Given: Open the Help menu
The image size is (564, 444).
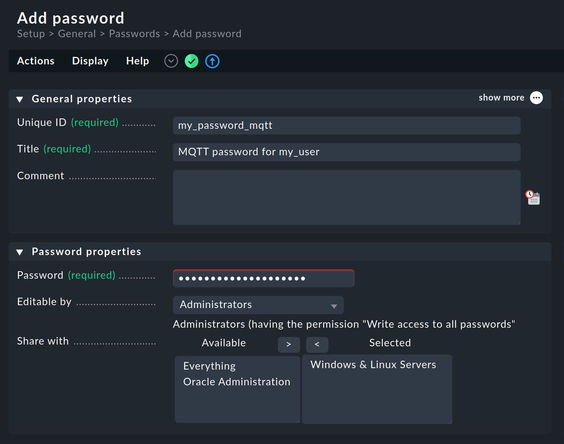Looking at the screenshot, I should [138, 61].
